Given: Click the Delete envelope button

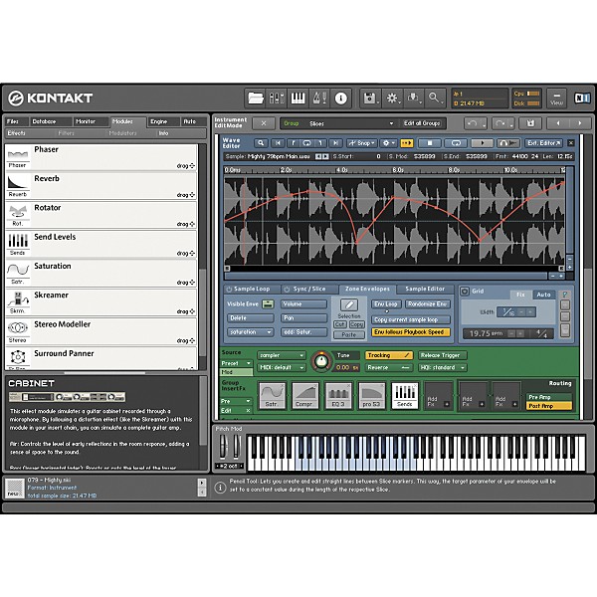Looking at the screenshot, I should pyautogui.click(x=251, y=318).
